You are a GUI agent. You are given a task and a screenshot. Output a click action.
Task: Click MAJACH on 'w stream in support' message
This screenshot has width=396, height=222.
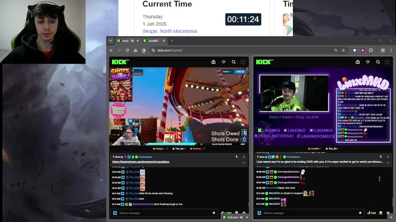tap(274, 193)
